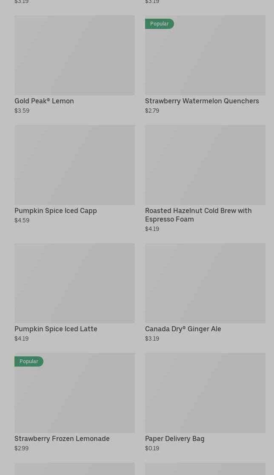This screenshot has height=475, width=274.
Task: Click the Pumpkin Spice Iced Capp name
Action: coord(56,210)
